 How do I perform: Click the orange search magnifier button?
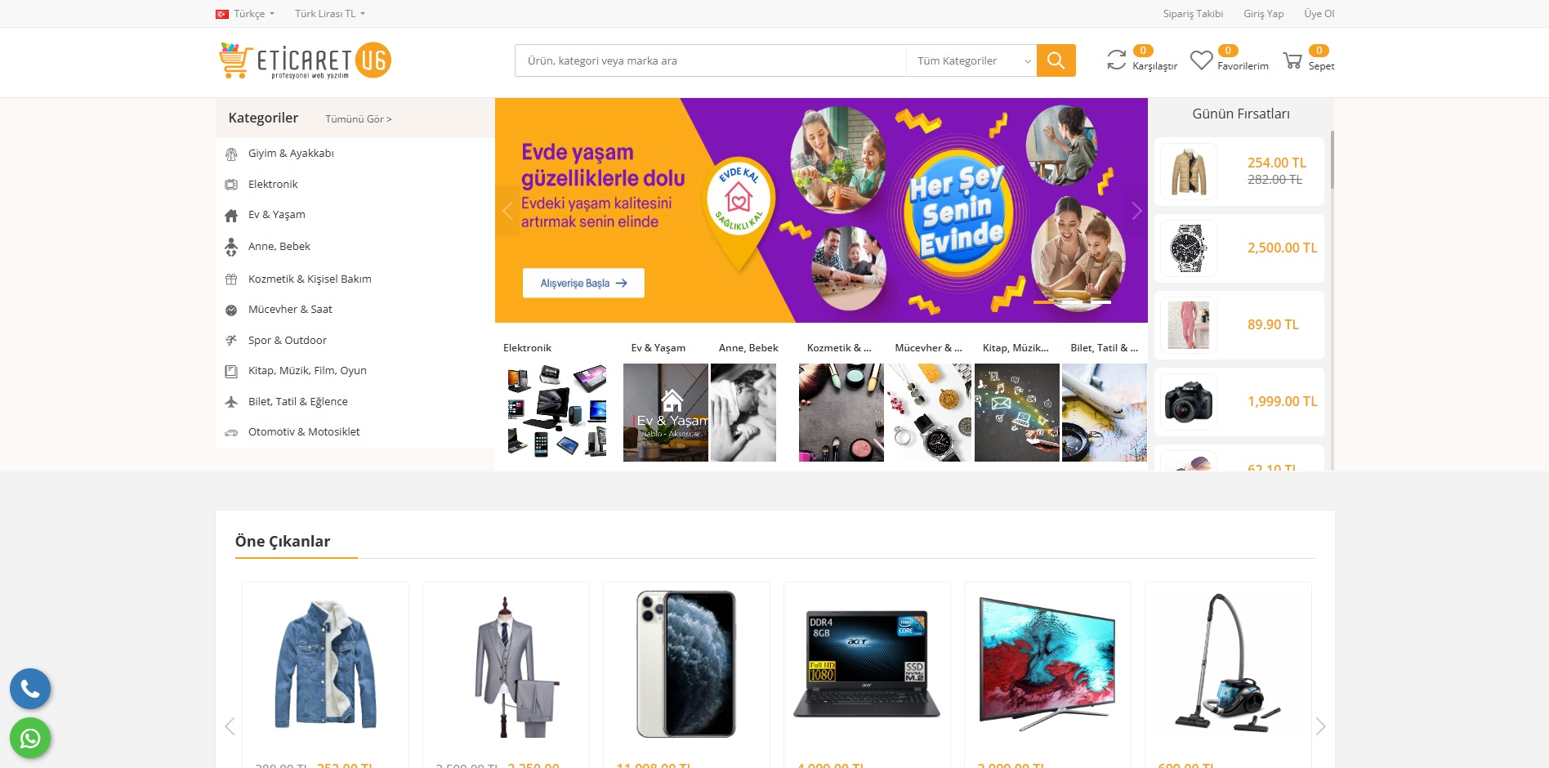[1056, 60]
